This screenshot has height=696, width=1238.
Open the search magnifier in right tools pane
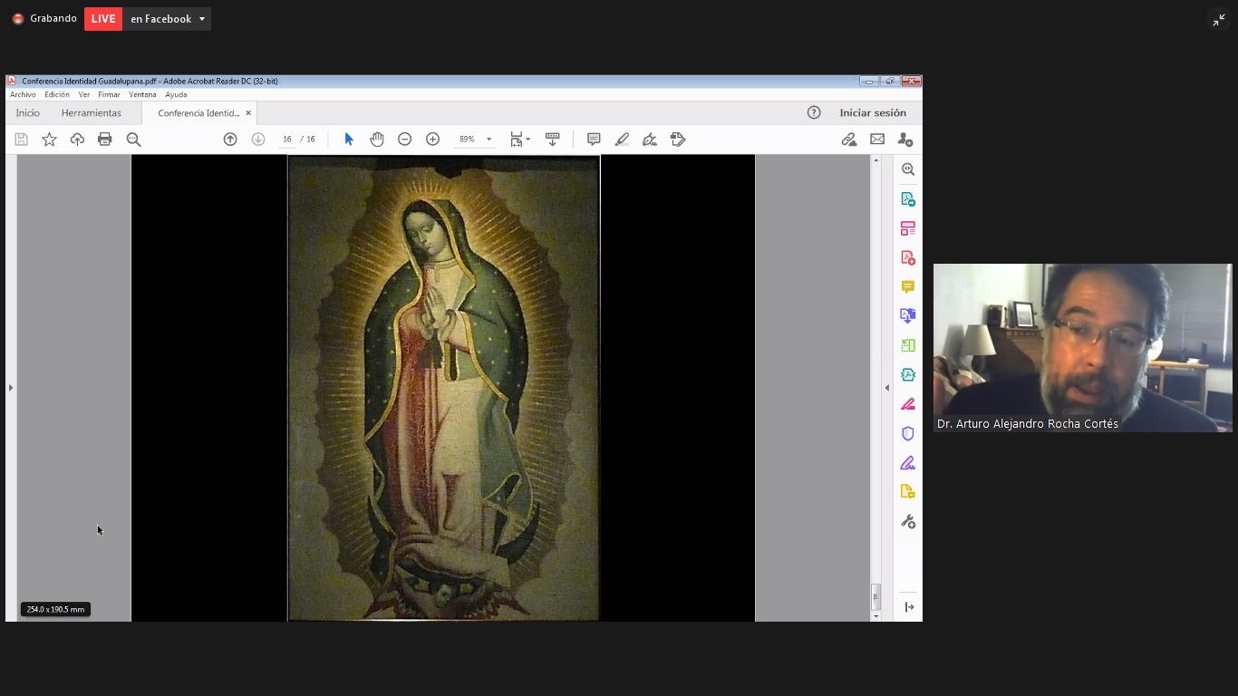(x=908, y=169)
